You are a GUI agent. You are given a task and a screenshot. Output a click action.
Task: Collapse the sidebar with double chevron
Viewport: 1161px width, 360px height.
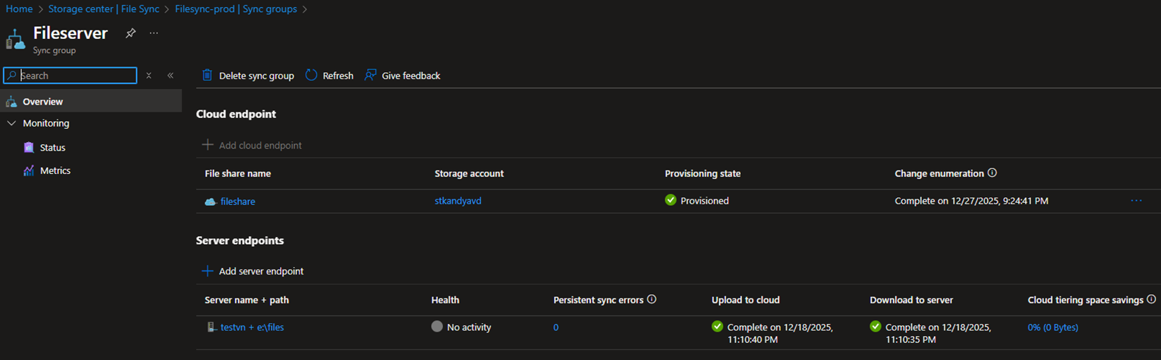171,76
